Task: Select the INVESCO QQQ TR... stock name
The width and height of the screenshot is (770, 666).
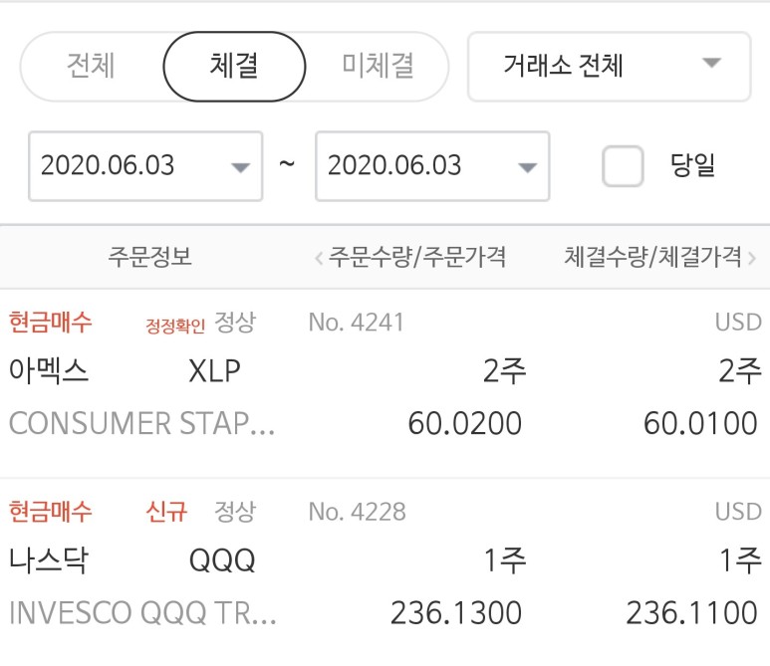Action: pyautogui.click(x=142, y=613)
